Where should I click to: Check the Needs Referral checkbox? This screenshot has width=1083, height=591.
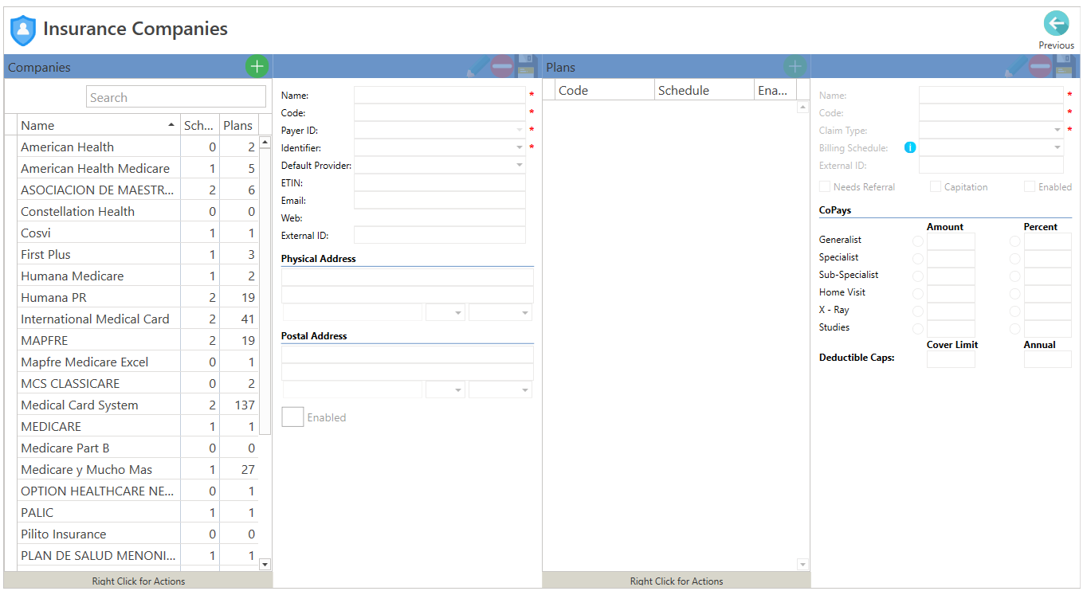[825, 186]
